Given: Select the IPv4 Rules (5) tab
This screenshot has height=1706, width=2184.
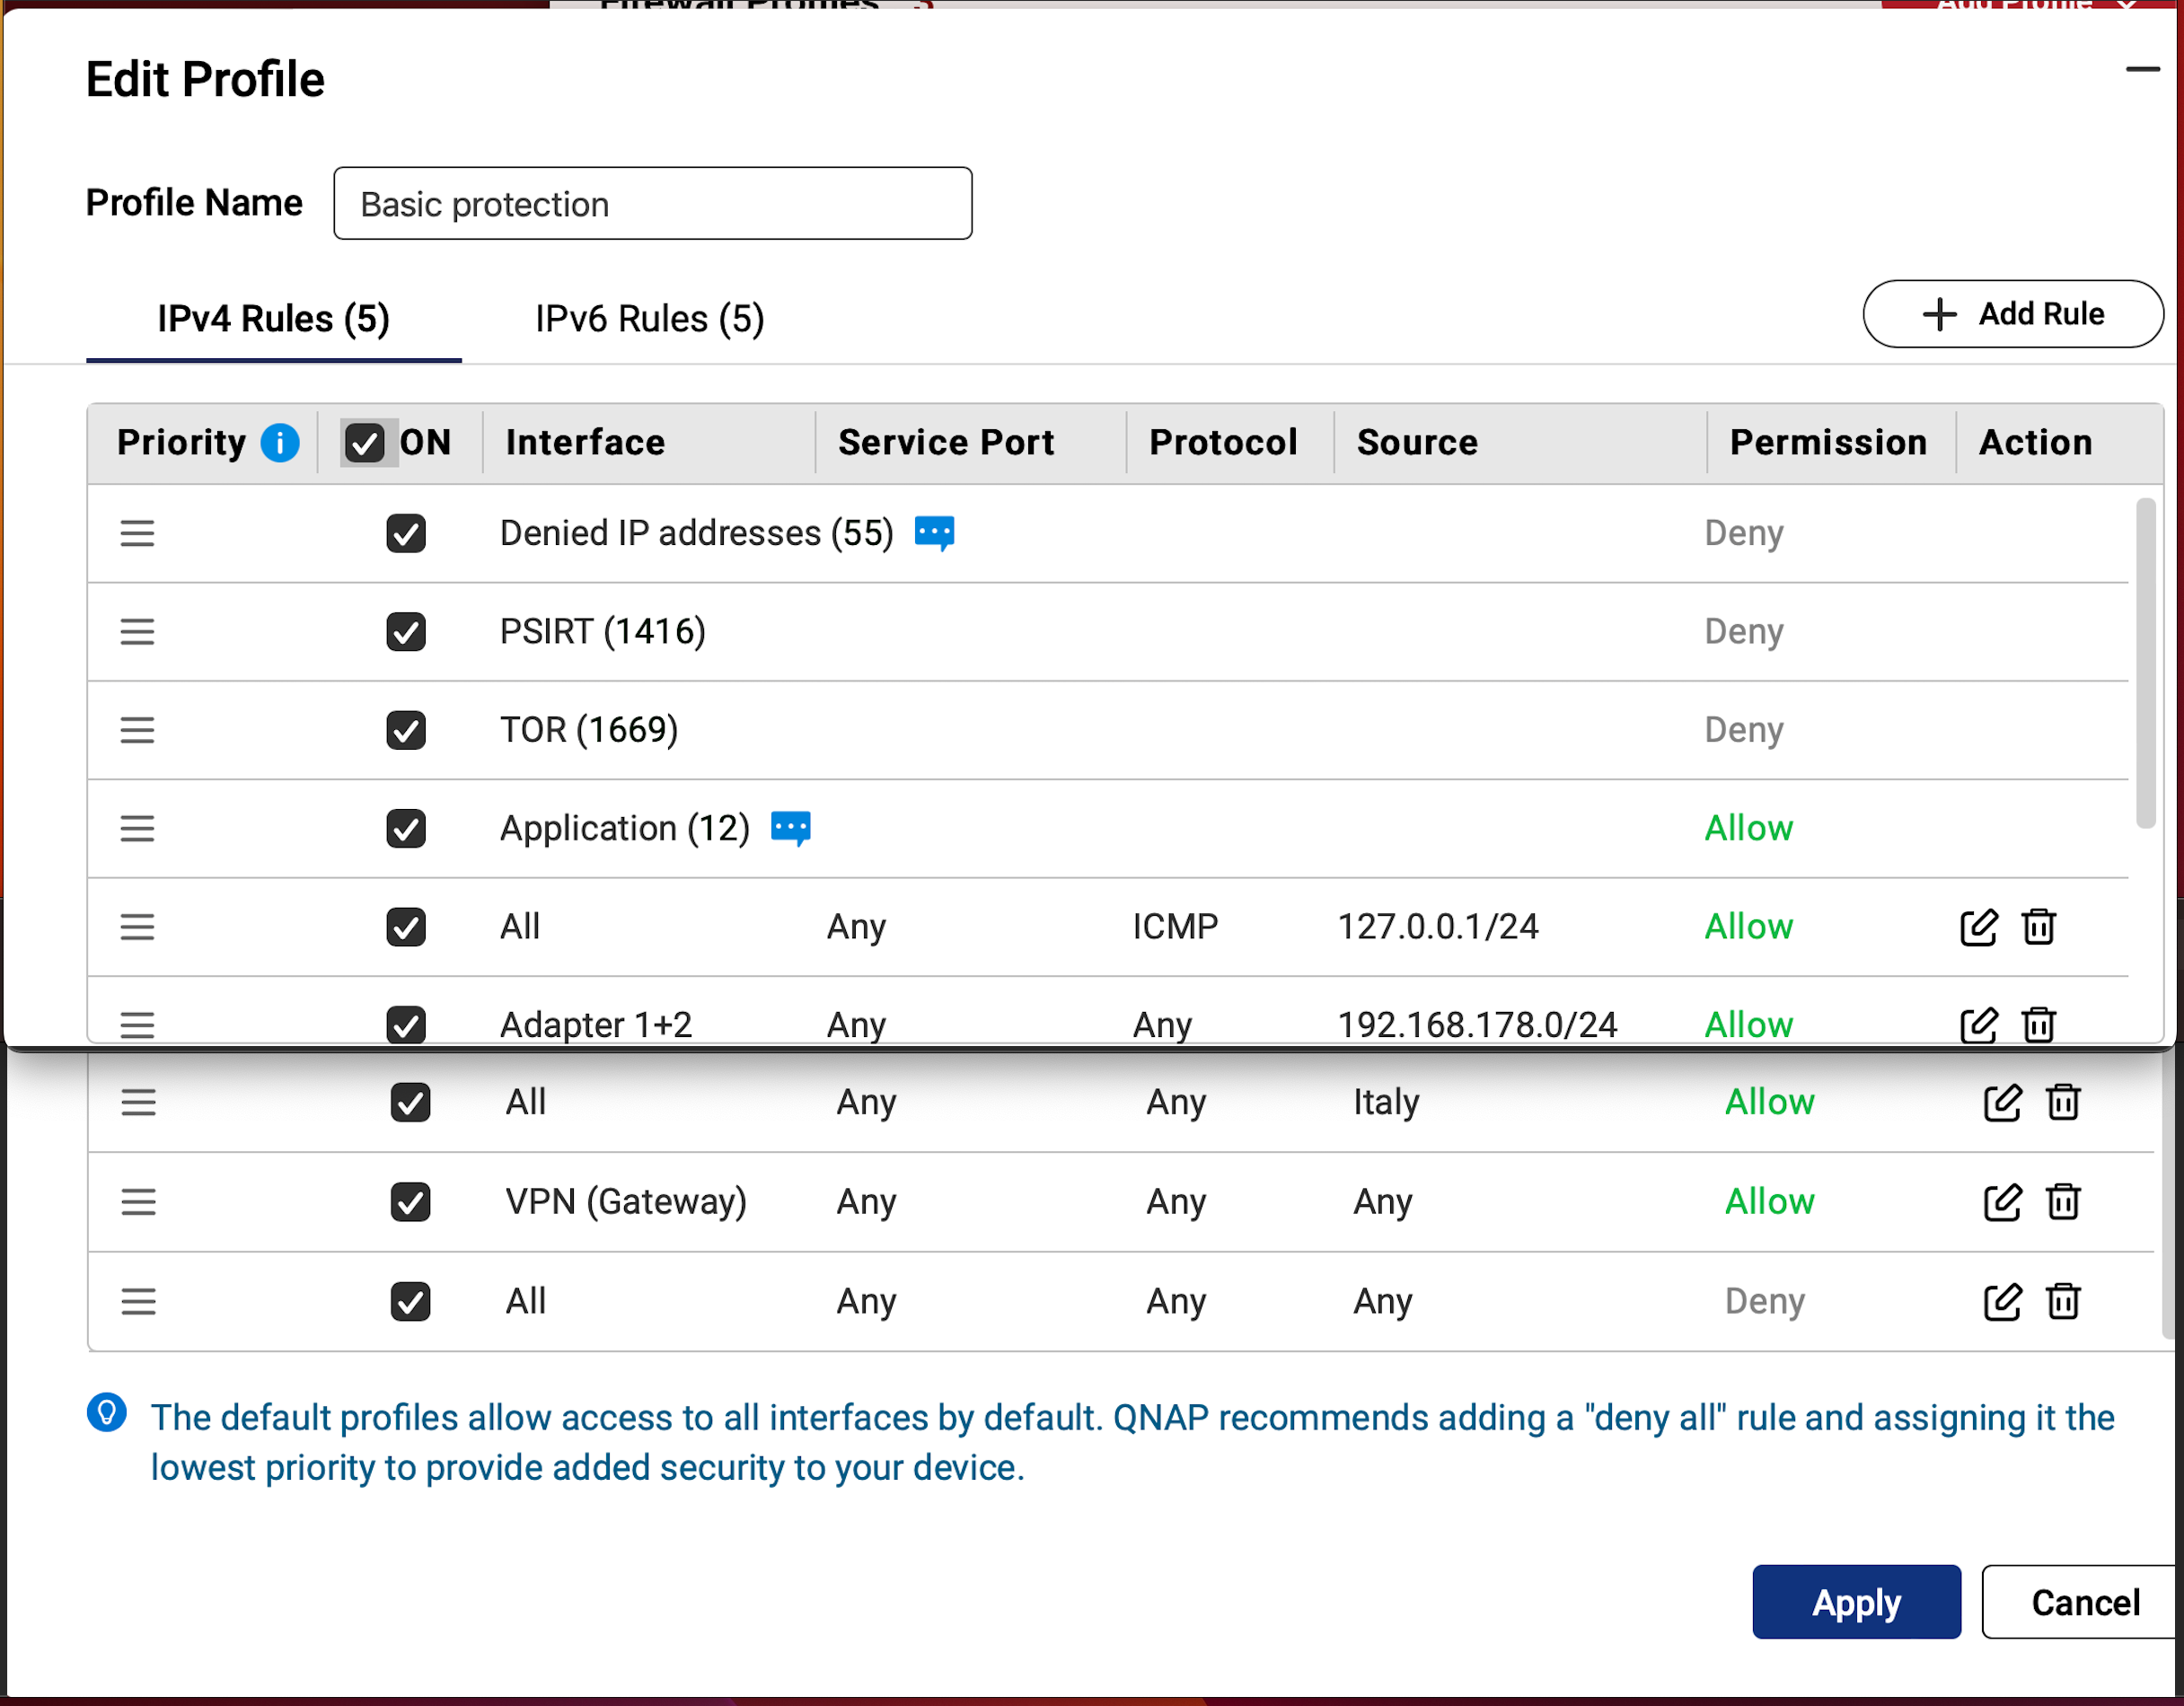Looking at the screenshot, I should tap(273, 319).
